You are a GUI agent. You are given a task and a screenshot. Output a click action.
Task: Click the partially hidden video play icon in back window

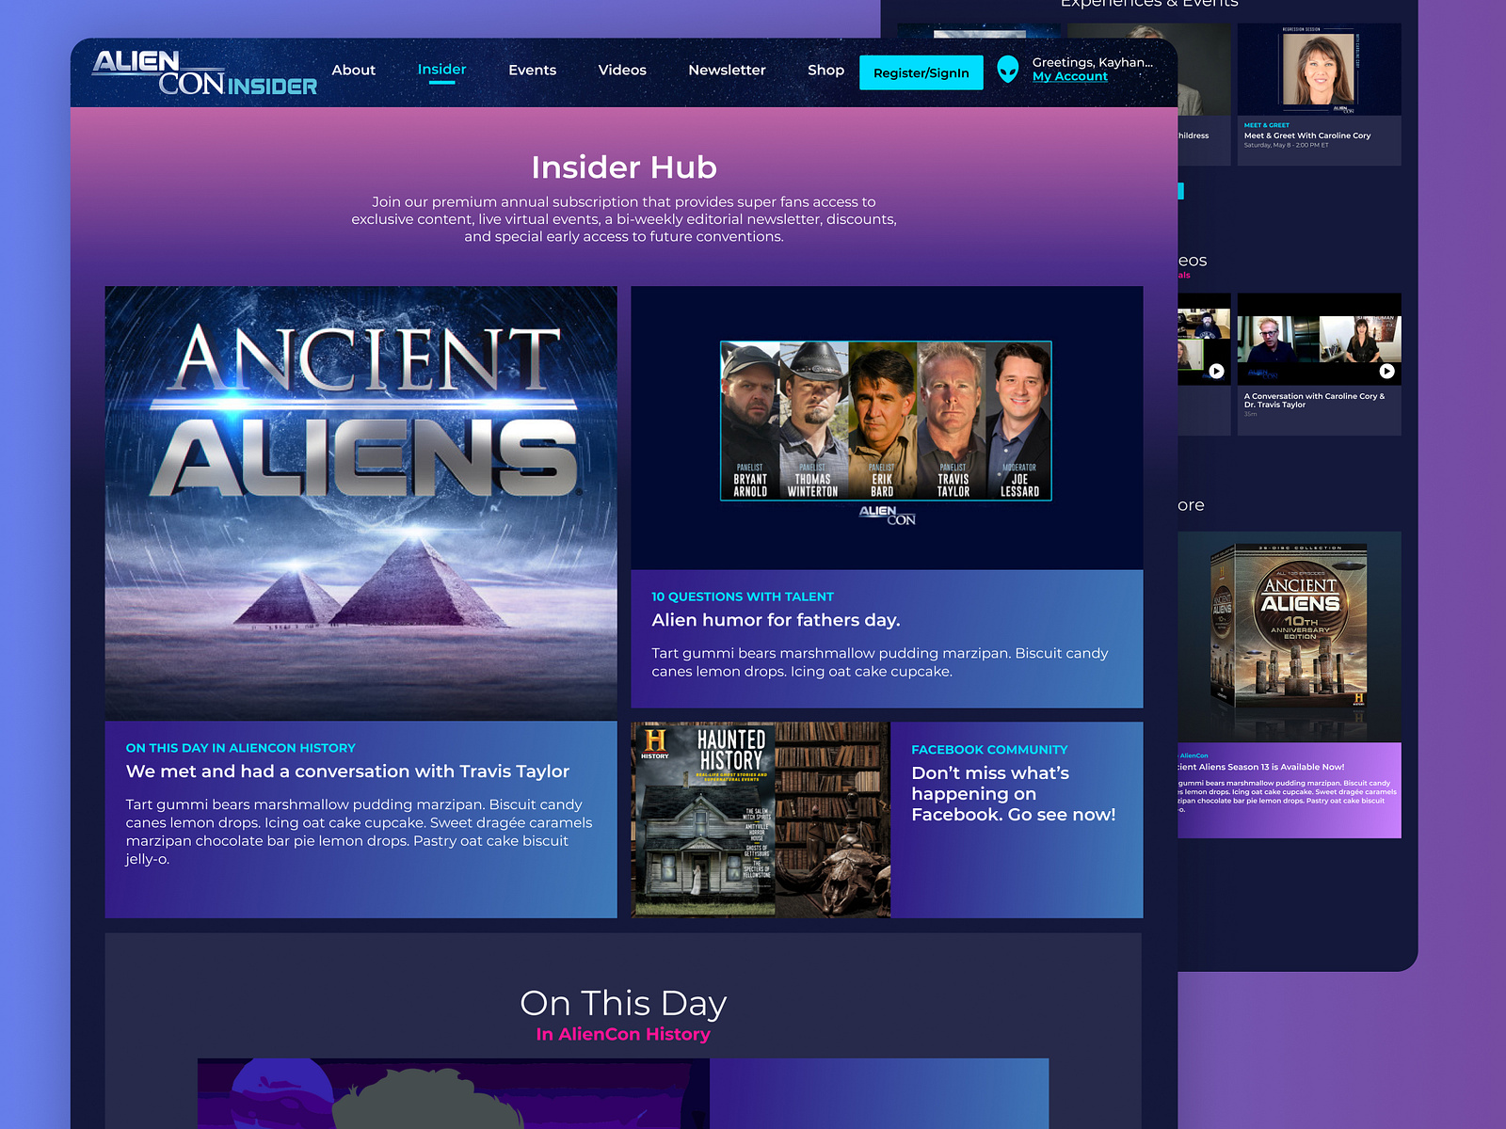coord(1217,372)
